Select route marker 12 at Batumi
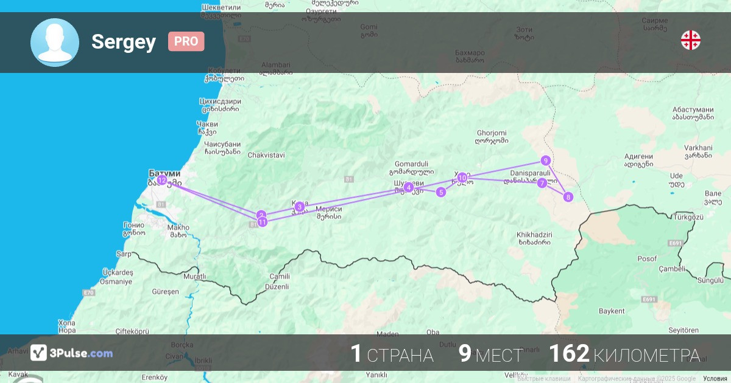Viewport: 731px width, 383px height. pos(161,180)
